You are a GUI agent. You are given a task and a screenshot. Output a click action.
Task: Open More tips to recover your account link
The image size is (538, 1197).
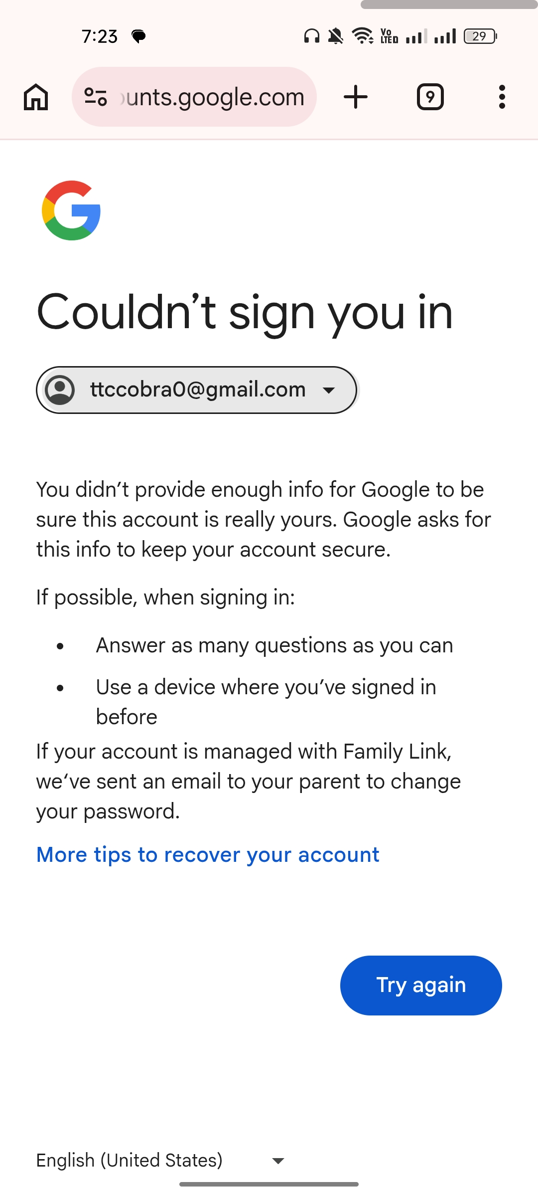click(208, 855)
